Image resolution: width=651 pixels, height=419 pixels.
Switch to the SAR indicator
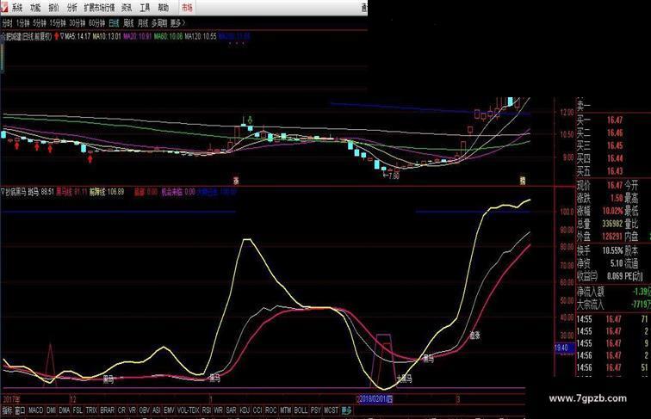(x=232, y=410)
